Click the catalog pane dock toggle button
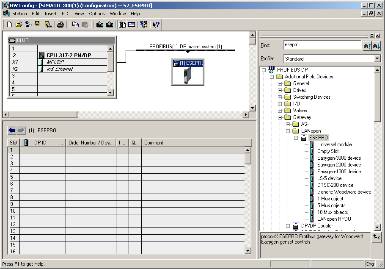 tap(372, 36)
